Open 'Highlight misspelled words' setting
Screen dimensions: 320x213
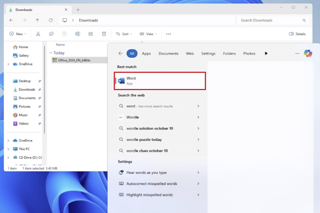coord(159,195)
